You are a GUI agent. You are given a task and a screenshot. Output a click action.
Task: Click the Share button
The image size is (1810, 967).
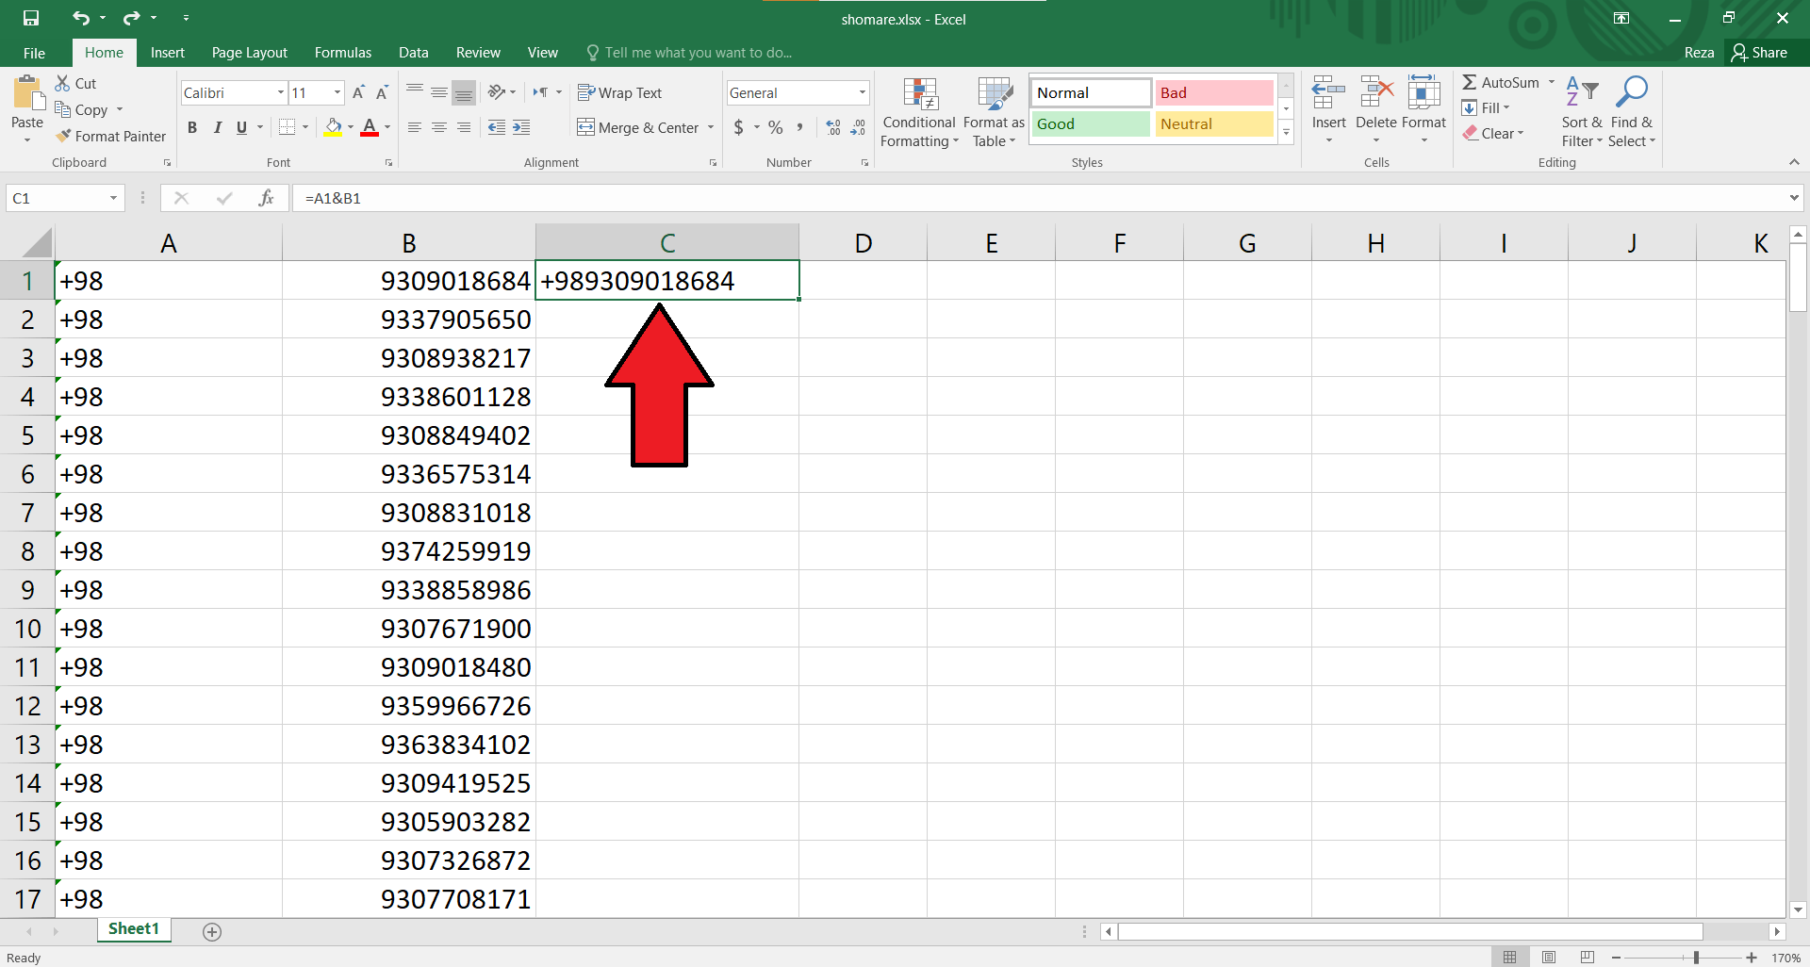(x=1759, y=53)
